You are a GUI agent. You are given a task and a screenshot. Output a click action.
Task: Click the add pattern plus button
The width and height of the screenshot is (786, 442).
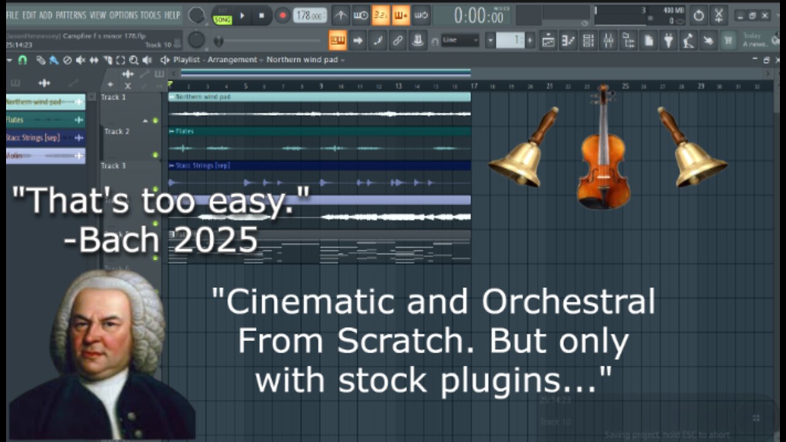point(530,41)
